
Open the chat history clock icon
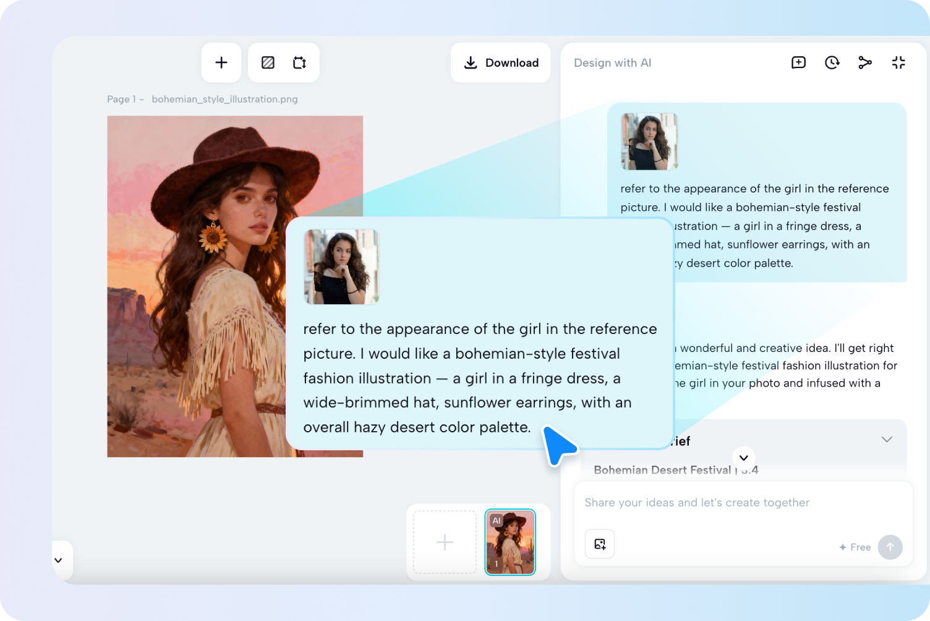coord(832,62)
